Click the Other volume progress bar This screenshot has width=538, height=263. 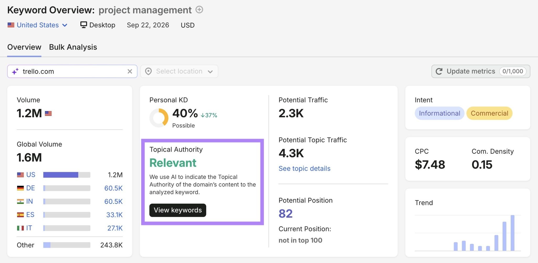pyautogui.click(x=67, y=245)
